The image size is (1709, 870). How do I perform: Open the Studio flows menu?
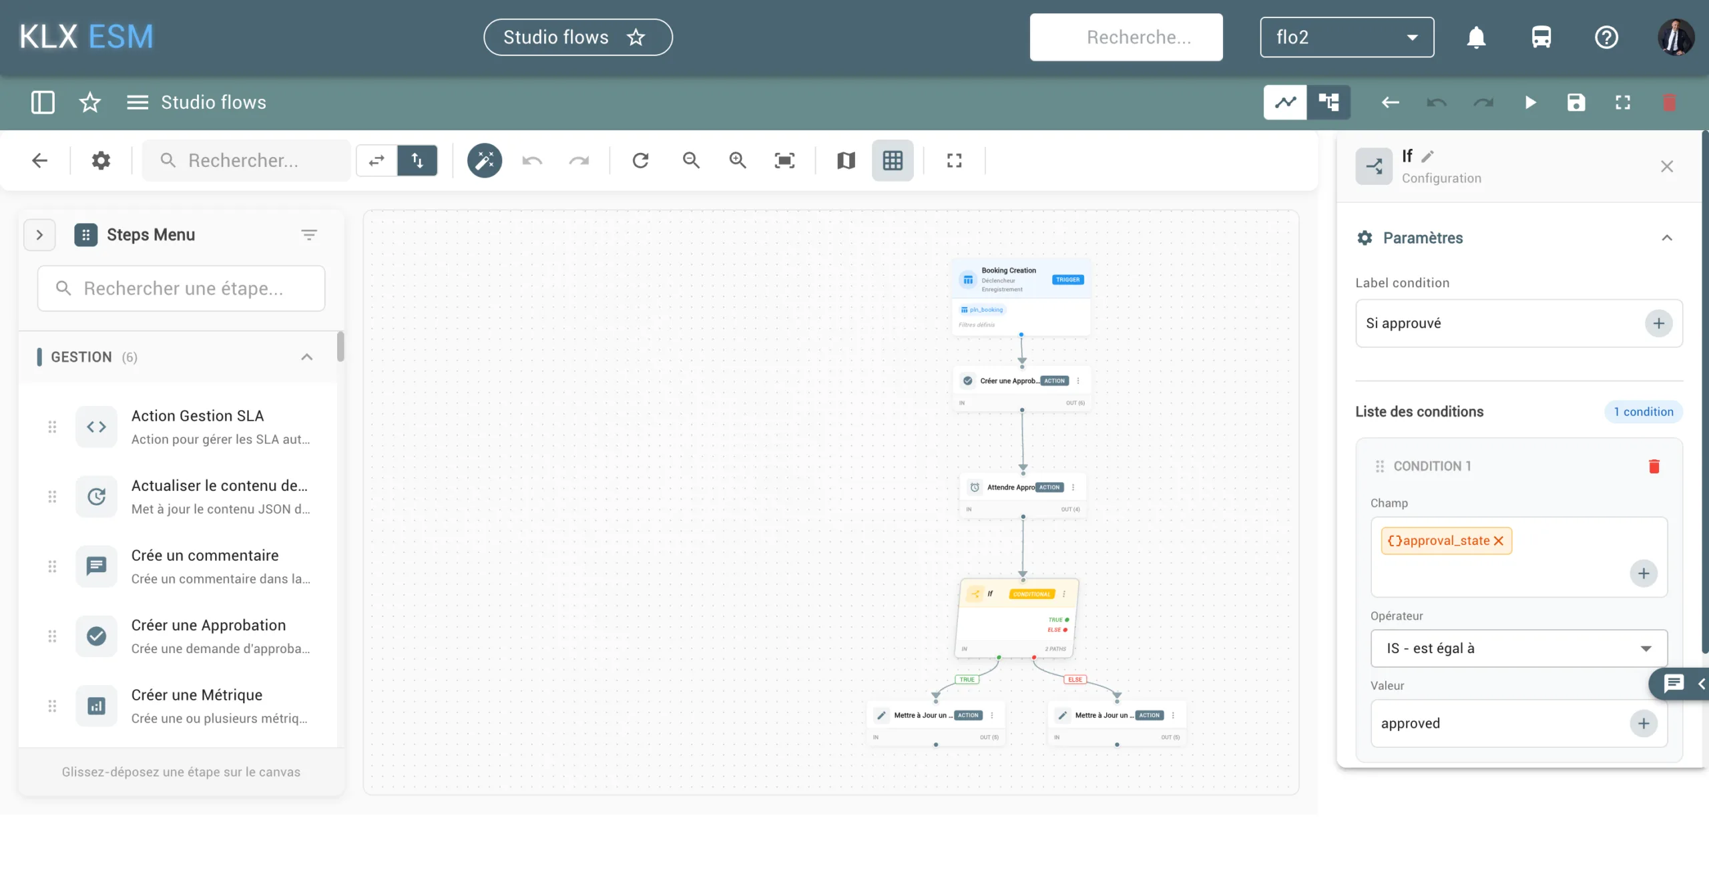[x=137, y=102]
